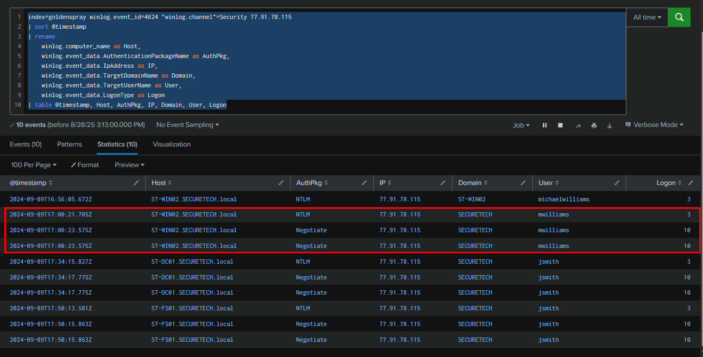Export results with the download icon
The height and width of the screenshot is (357, 703).
610,125
